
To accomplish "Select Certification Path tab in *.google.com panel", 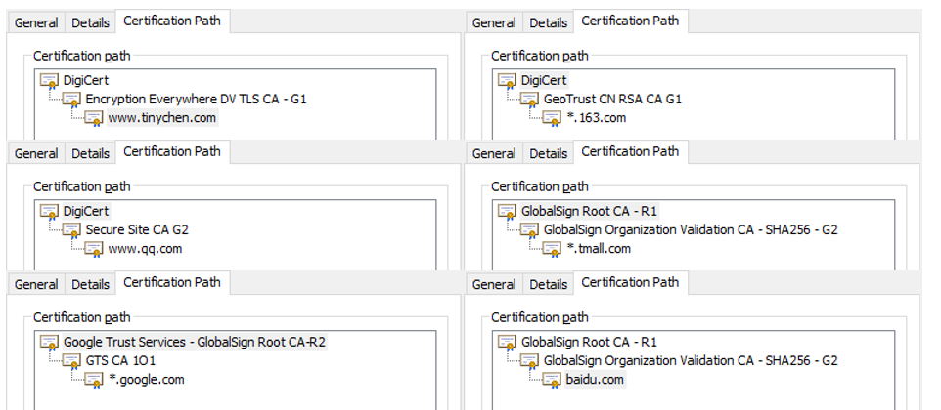I will pos(172,282).
